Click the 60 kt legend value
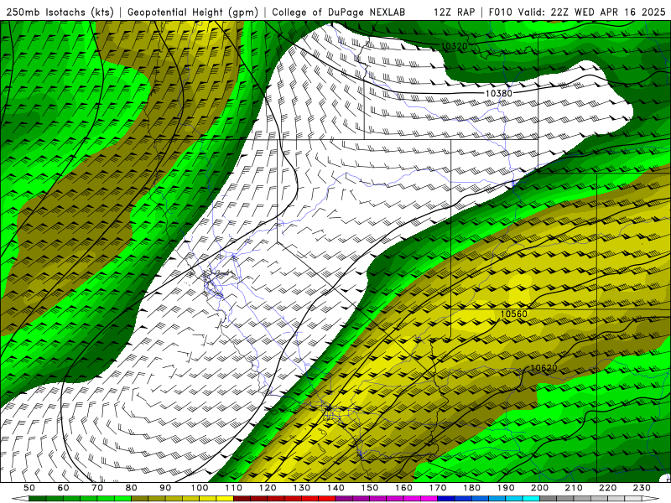 [x=64, y=488]
